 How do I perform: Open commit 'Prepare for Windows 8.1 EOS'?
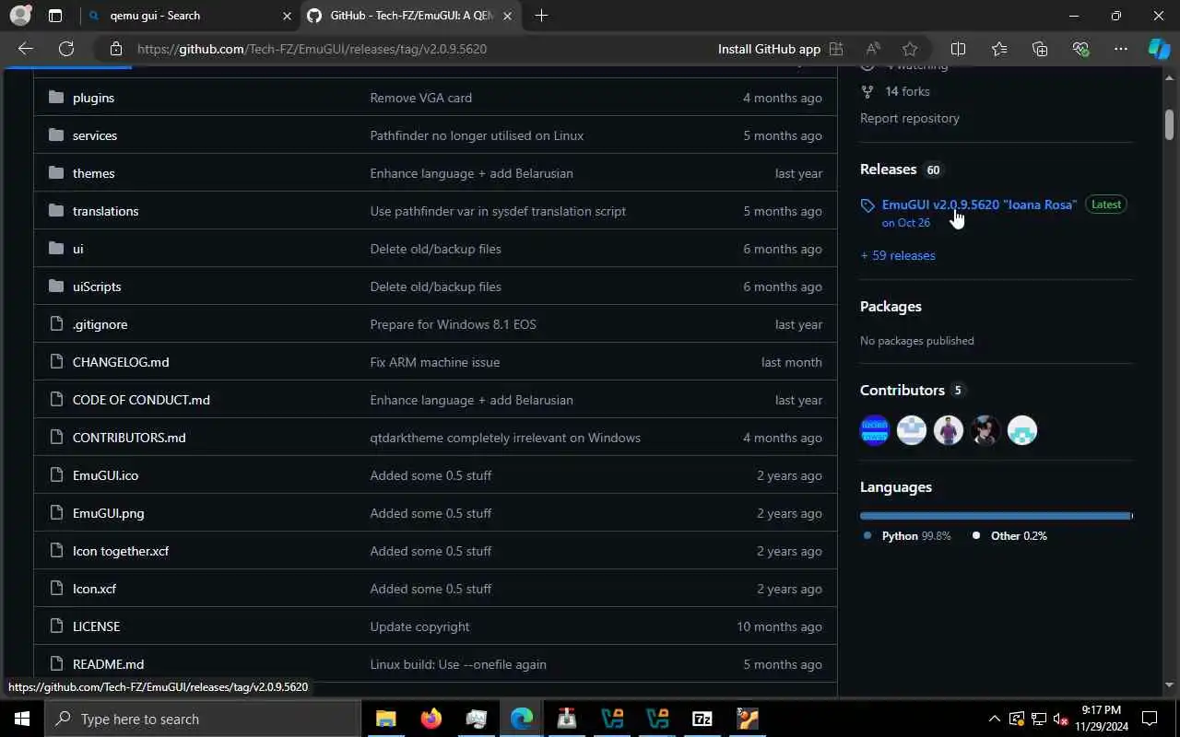[453, 324]
